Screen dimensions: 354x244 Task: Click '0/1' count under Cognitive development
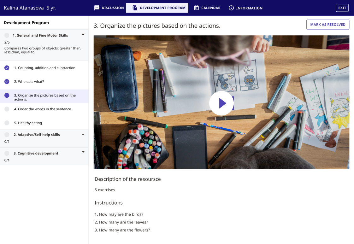coord(7,160)
